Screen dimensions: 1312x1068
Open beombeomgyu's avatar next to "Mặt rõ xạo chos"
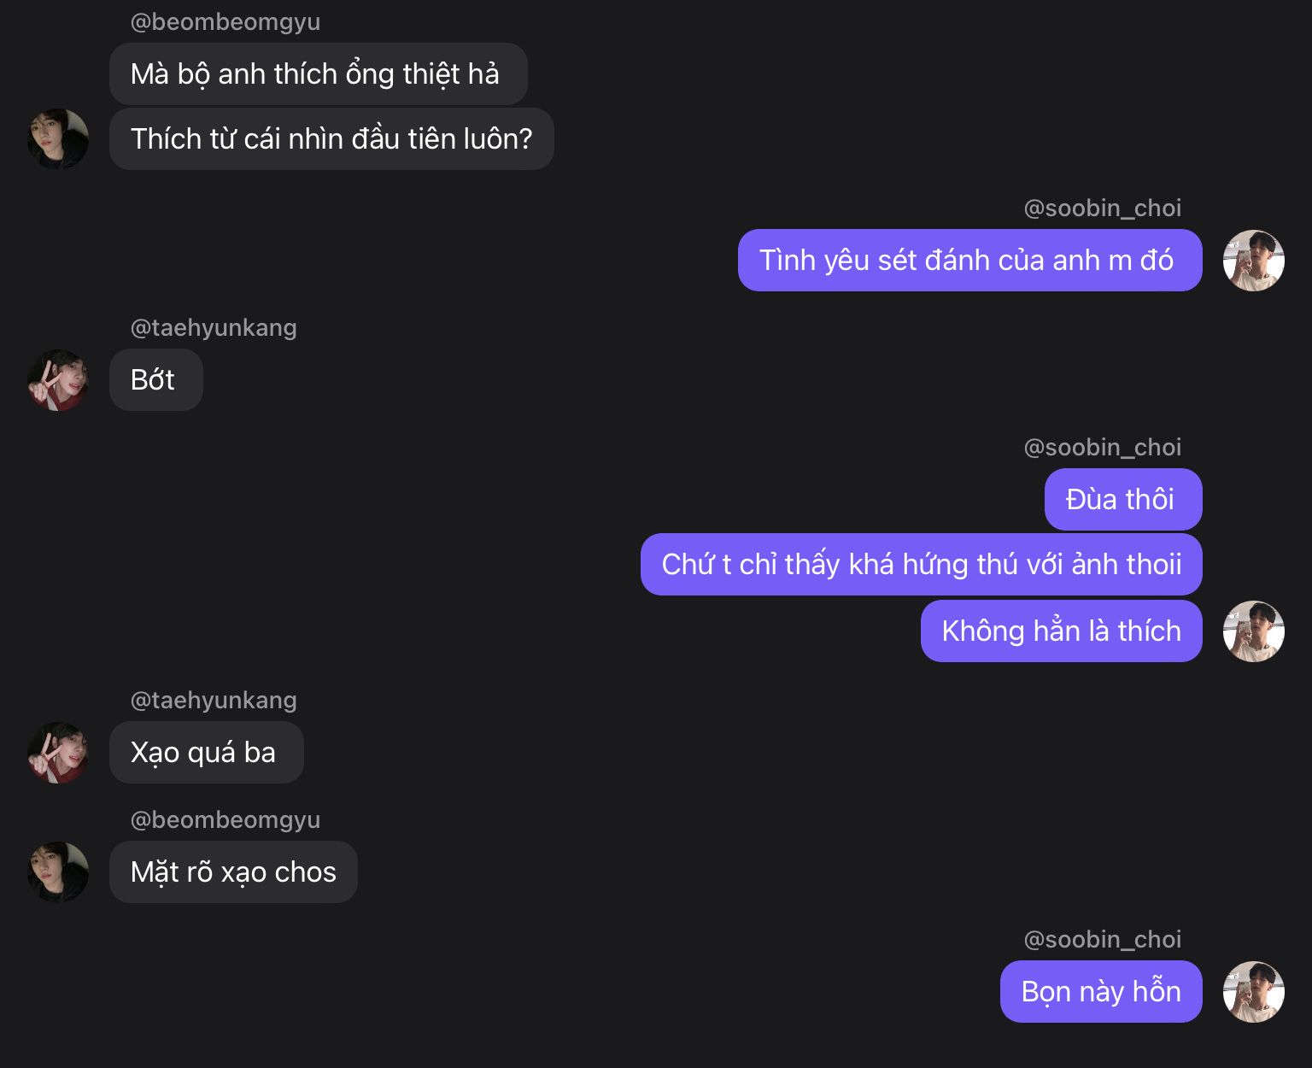[x=58, y=871]
